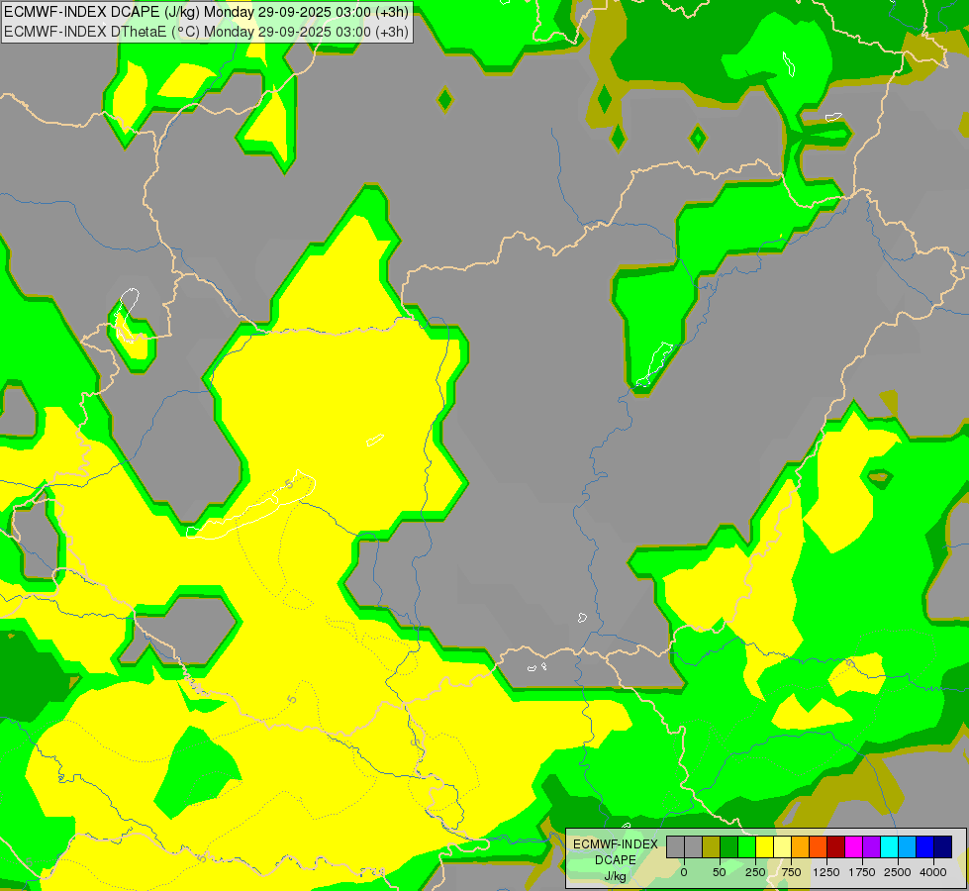Click the legend value label '750'

click(791, 872)
